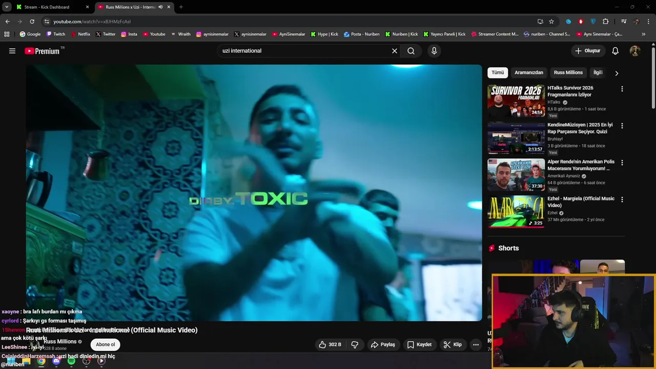Screen dimensions: 656x369
Task: Open Discord from the taskbar
Action: pyautogui.click(x=56, y=361)
